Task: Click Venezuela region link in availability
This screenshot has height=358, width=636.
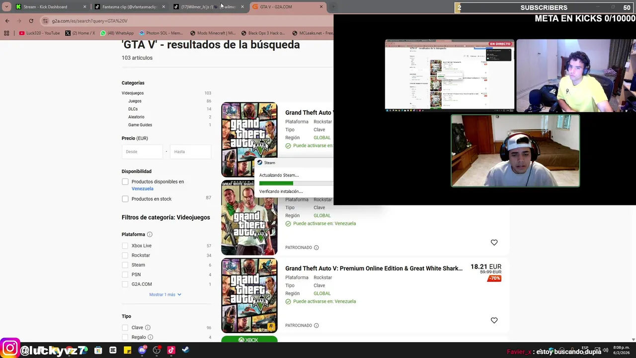Action: tap(143, 189)
